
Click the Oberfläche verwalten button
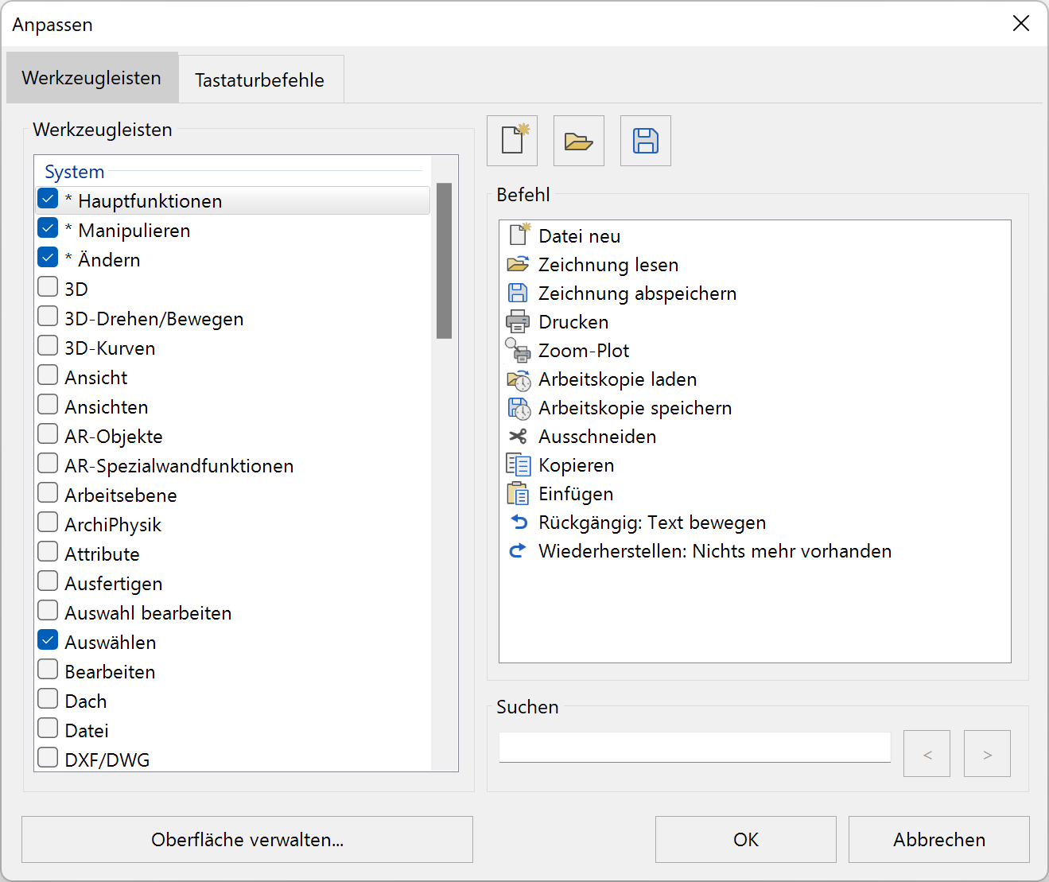[x=247, y=839]
